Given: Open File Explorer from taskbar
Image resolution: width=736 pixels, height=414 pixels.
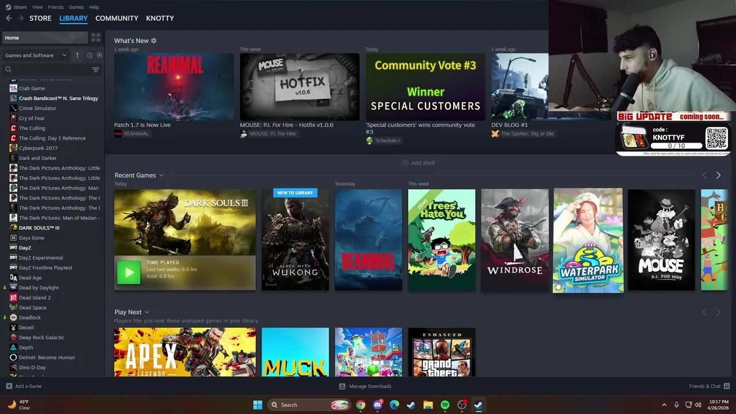Looking at the screenshot, I should 428,405.
